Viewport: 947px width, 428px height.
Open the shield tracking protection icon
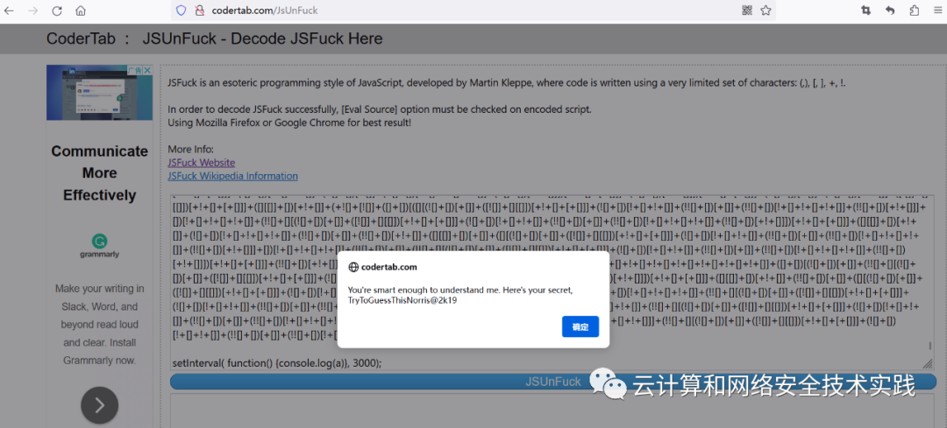[x=182, y=11]
